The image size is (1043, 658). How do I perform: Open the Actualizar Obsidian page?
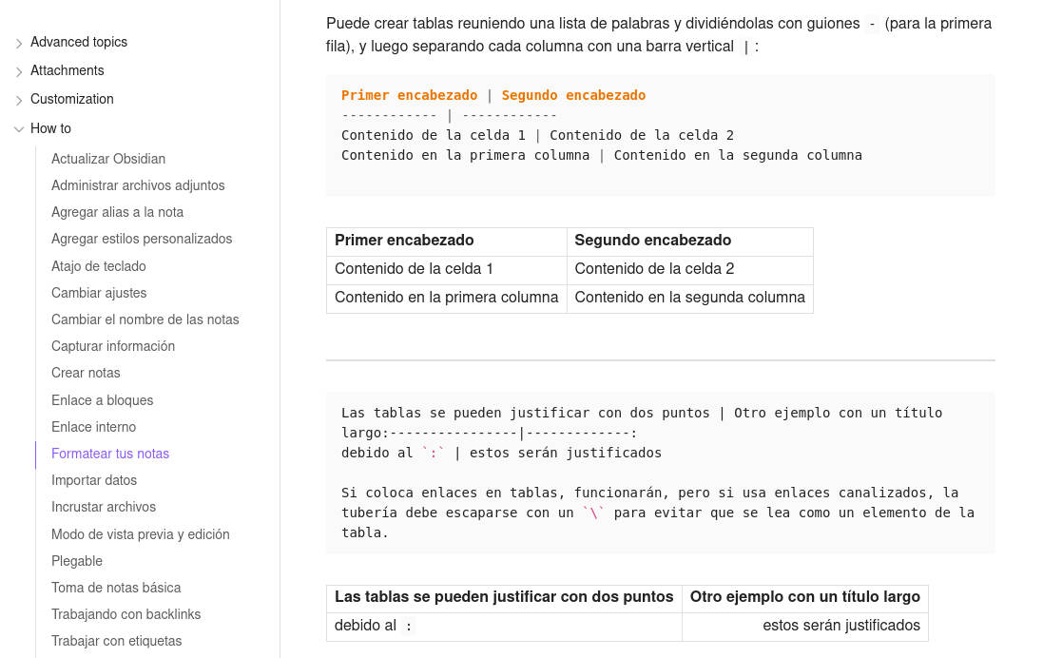(x=108, y=159)
